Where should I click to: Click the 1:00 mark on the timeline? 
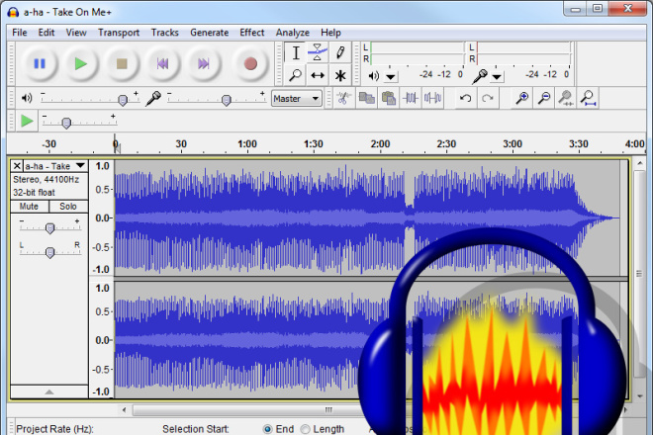[247, 144]
